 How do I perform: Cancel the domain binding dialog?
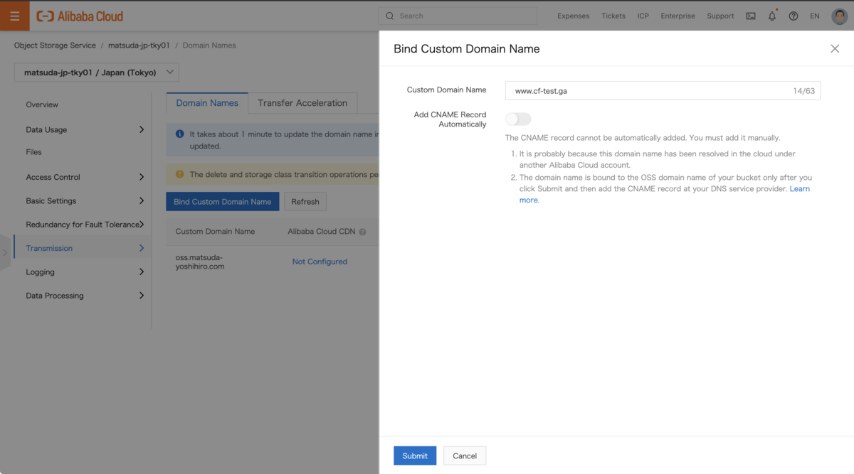(x=465, y=456)
